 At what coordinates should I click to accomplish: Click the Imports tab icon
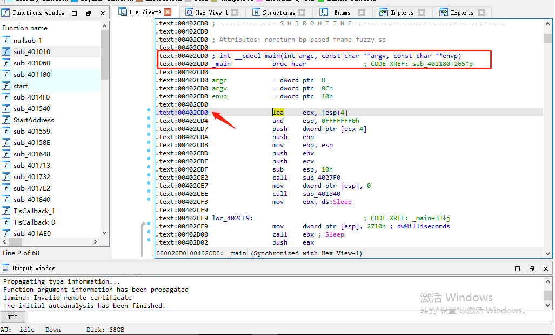tap(383, 12)
